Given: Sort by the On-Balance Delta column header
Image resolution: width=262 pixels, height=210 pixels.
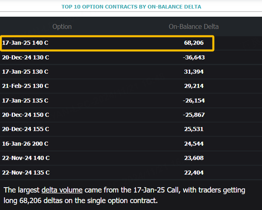Looking at the screenshot, I should (193, 26).
